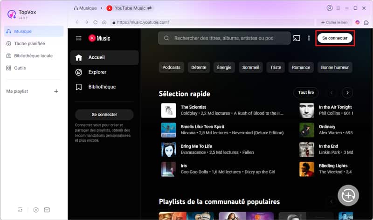Open The Scientist song title
The height and width of the screenshot is (220, 373).
point(193,107)
